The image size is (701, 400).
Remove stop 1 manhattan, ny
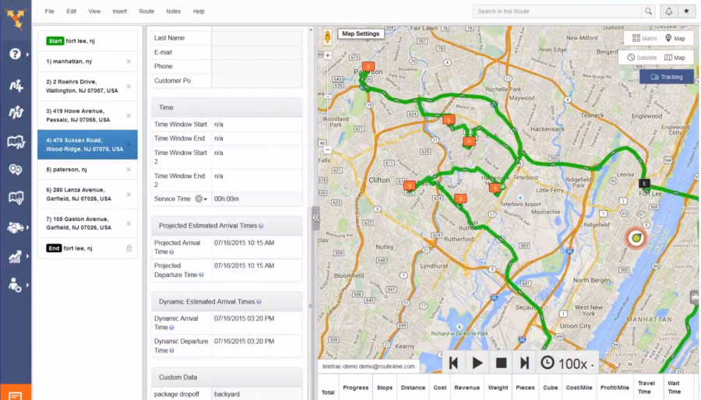tap(129, 61)
